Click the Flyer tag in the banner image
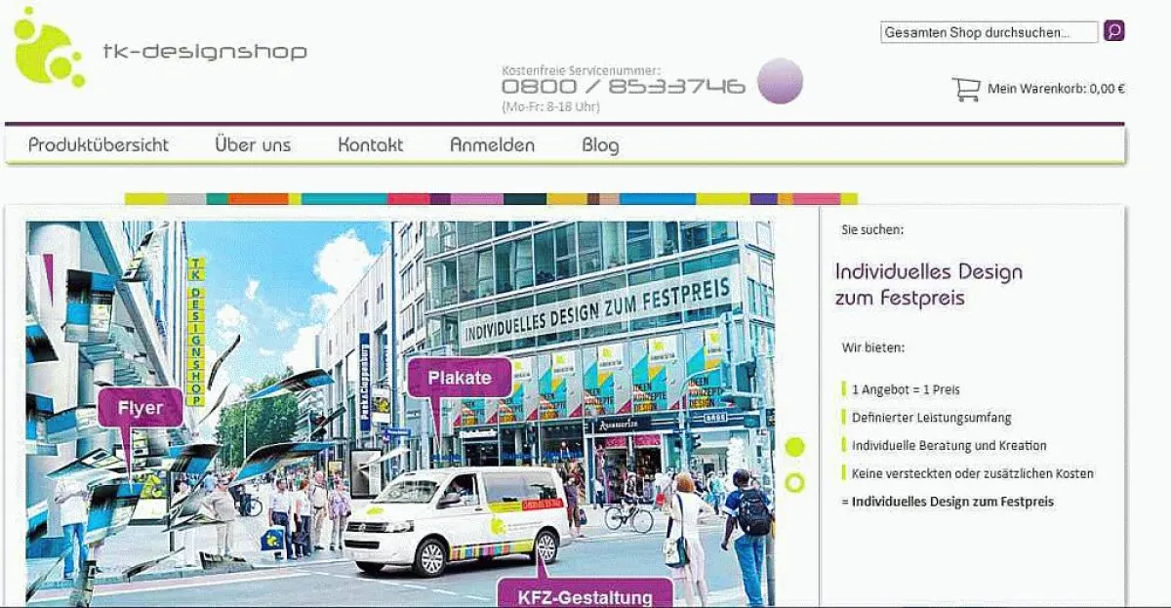 click(x=141, y=407)
